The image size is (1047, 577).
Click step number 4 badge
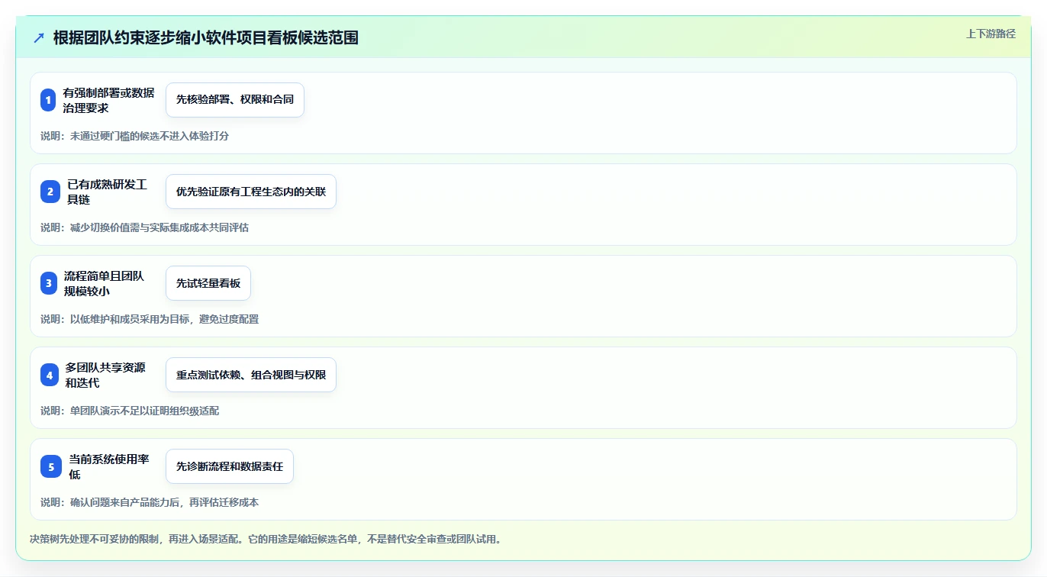pyautogui.click(x=50, y=375)
